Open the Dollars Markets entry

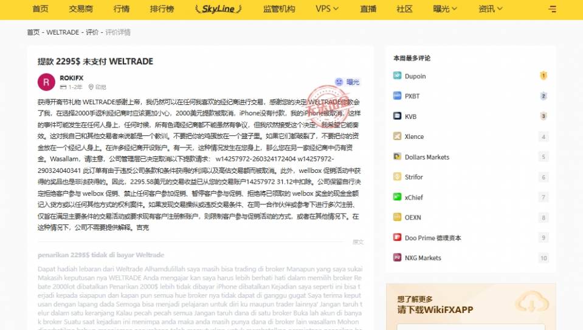pos(427,157)
